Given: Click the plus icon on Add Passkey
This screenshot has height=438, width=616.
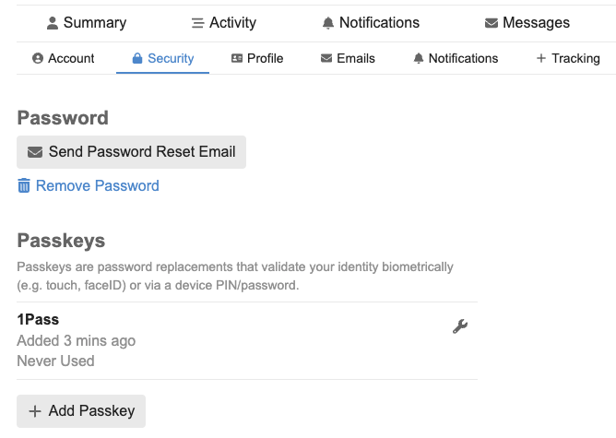Looking at the screenshot, I should [x=35, y=411].
